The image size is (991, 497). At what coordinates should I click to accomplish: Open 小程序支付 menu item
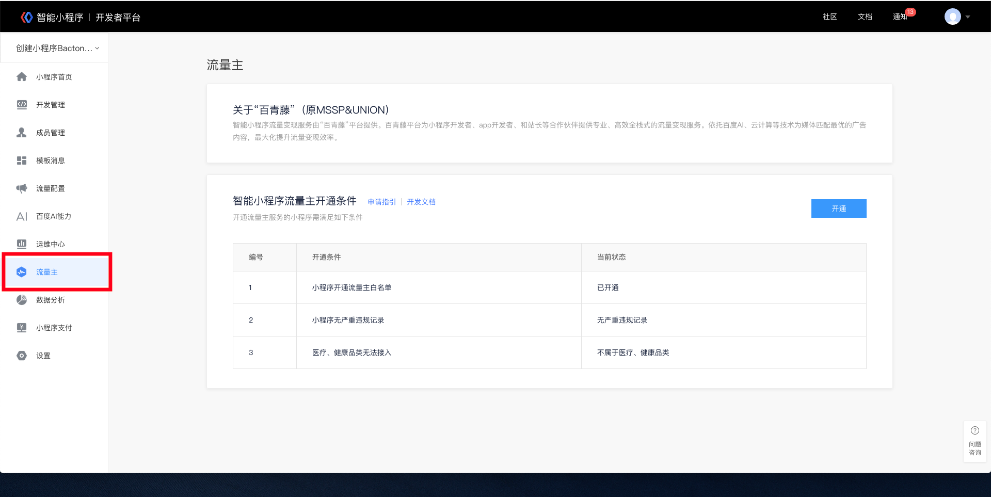click(54, 328)
